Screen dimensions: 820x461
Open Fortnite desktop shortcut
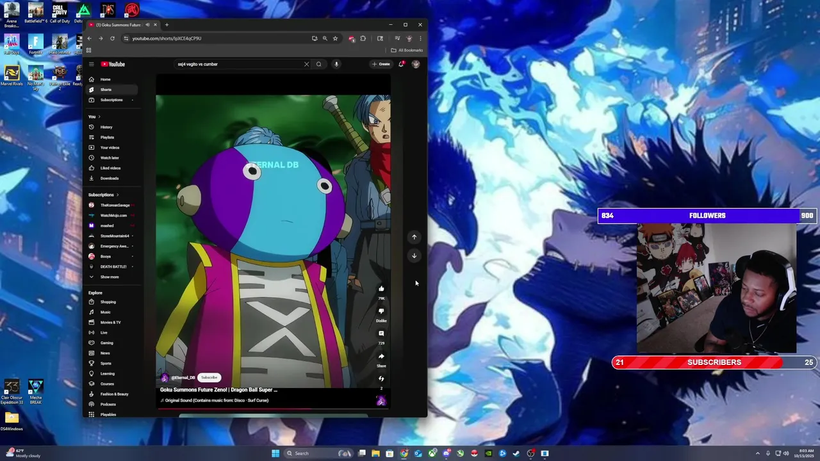pos(36,45)
